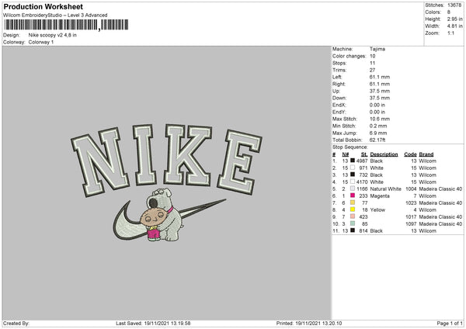The image size is (466, 329).
Task: Click the white swatch beside 971 stitches
Action: tap(353, 168)
